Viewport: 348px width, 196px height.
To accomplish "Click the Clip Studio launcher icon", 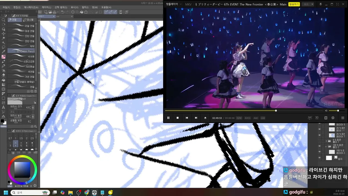I will (x=40, y=12).
